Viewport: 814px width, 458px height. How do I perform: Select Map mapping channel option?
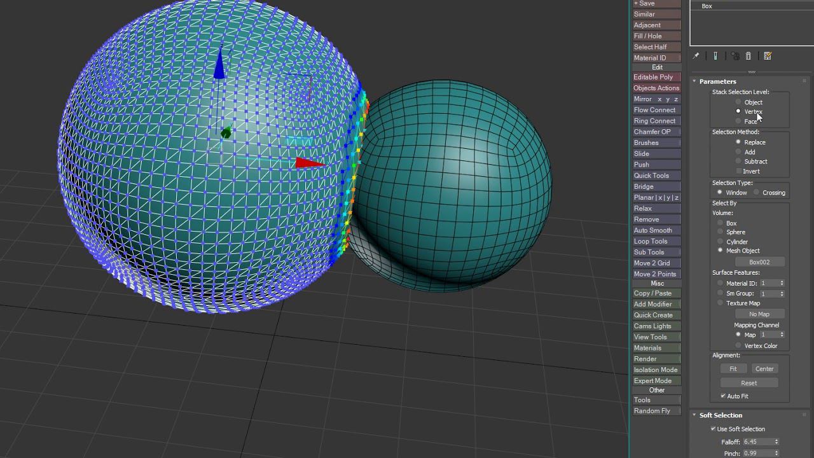[x=738, y=335]
